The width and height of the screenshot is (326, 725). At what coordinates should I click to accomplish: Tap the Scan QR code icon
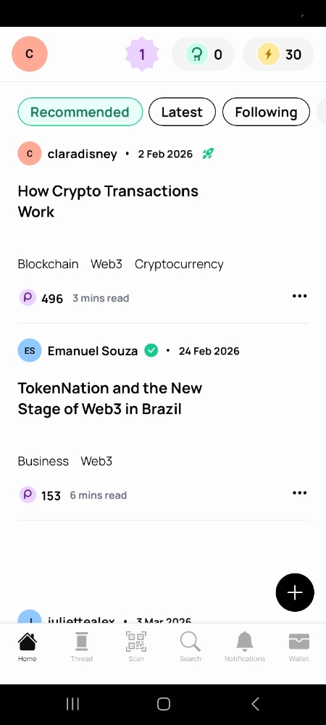click(x=135, y=642)
